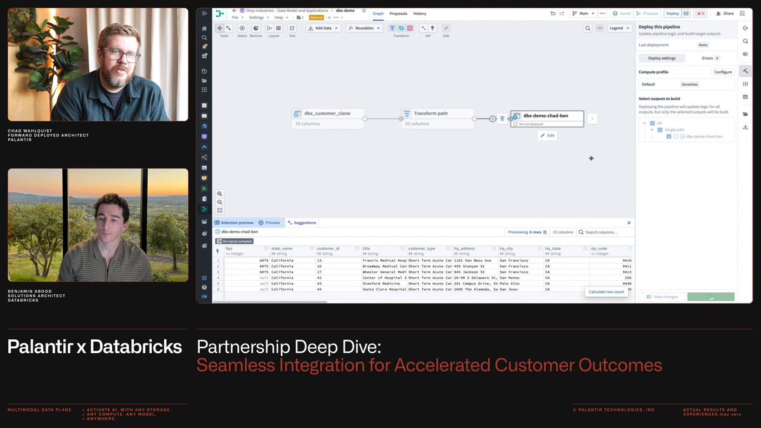Click the fit-to-screen icon below zoom controls
Image resolution: width=761 pixels, height=428 pixels.
point(219,211)
